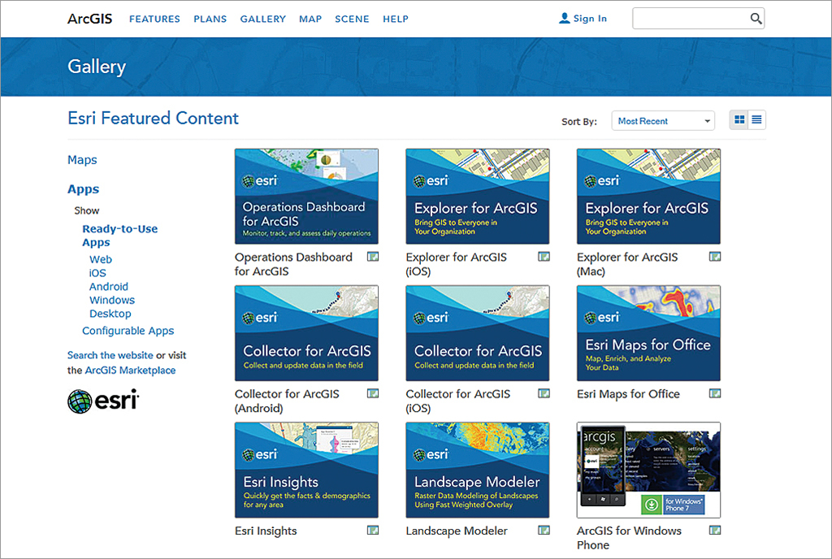
Task: Filter apps by Android platform
Action: 108,287
